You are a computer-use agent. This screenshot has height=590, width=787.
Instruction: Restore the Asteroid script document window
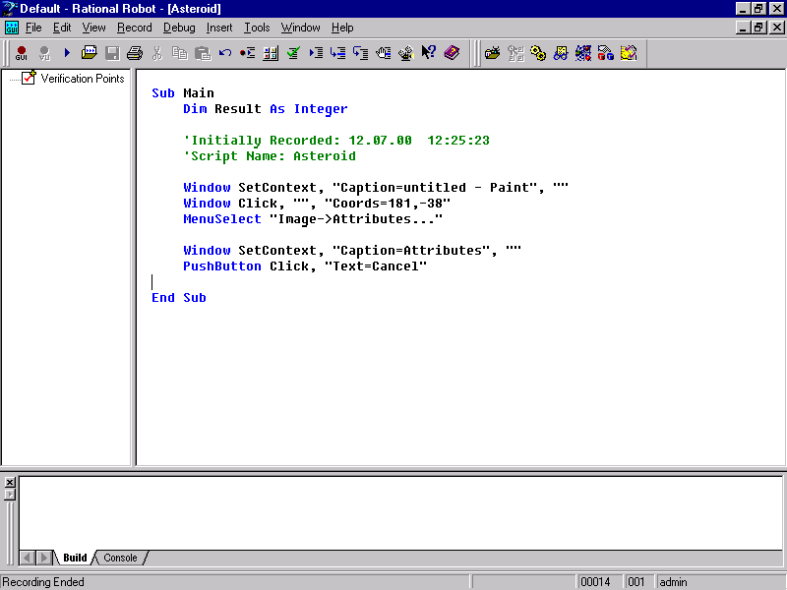758,28
